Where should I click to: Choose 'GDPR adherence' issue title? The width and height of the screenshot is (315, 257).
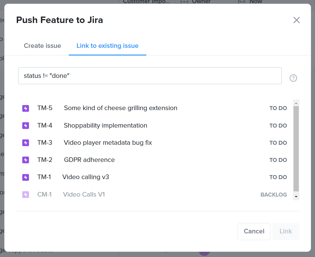point(89,160)
